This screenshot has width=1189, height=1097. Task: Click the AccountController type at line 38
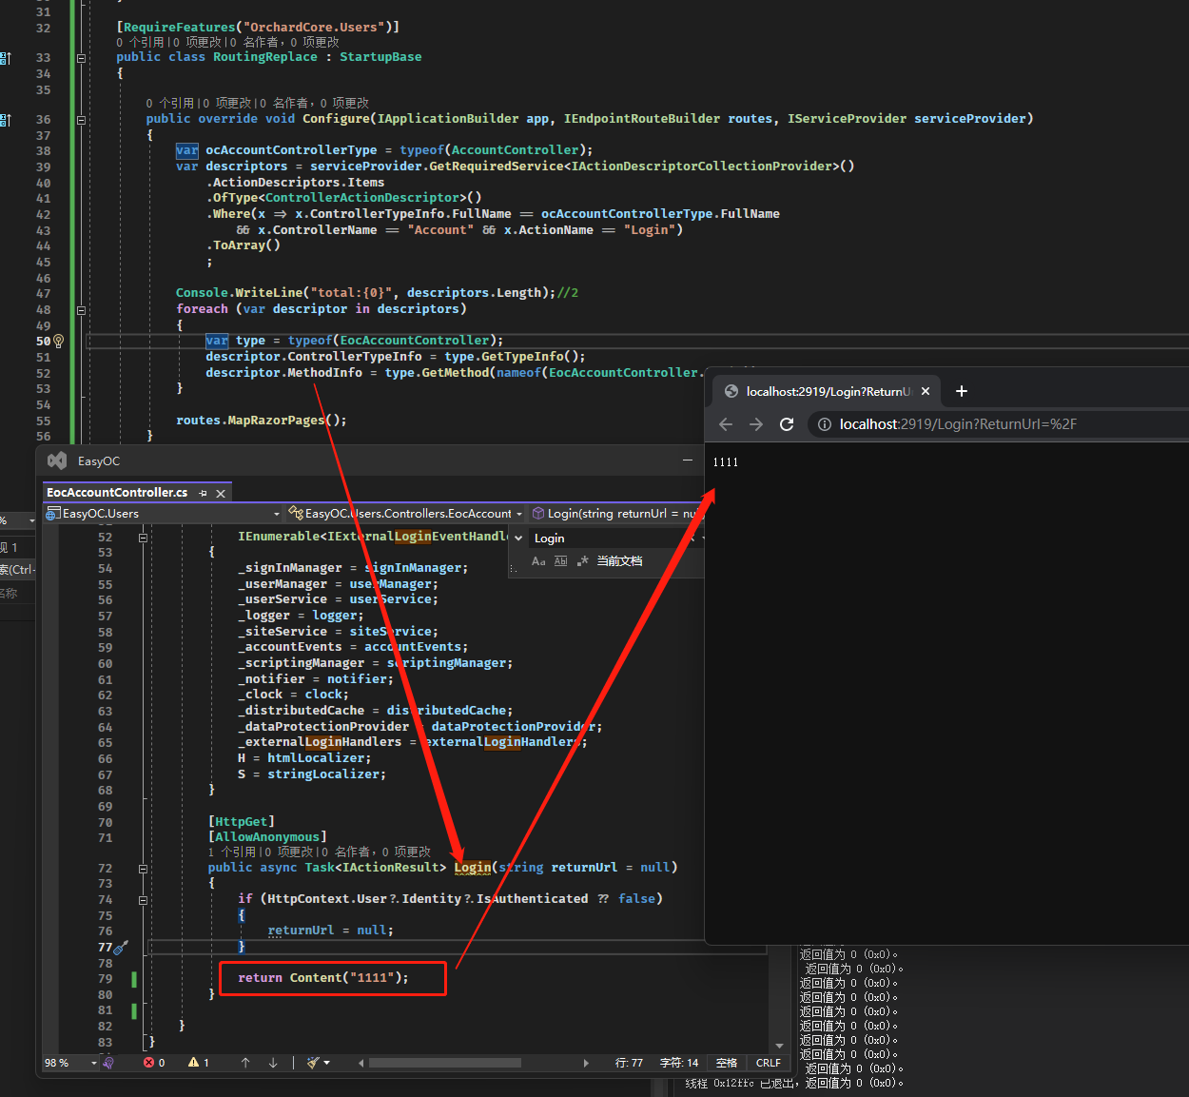[515, 150]
